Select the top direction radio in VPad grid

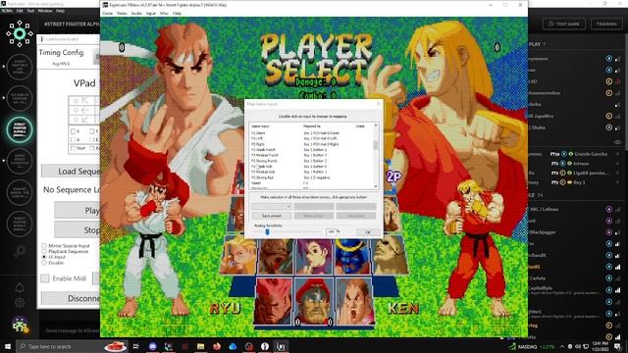click(x=77, y=100)
